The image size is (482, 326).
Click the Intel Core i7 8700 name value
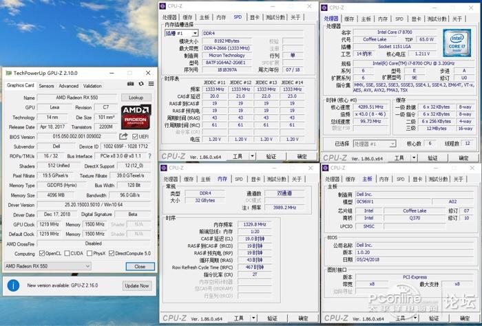coord(395,32)
